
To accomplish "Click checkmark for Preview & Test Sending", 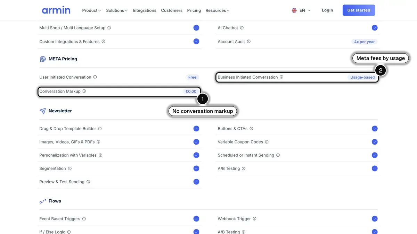I will click(x=196, y=182).
